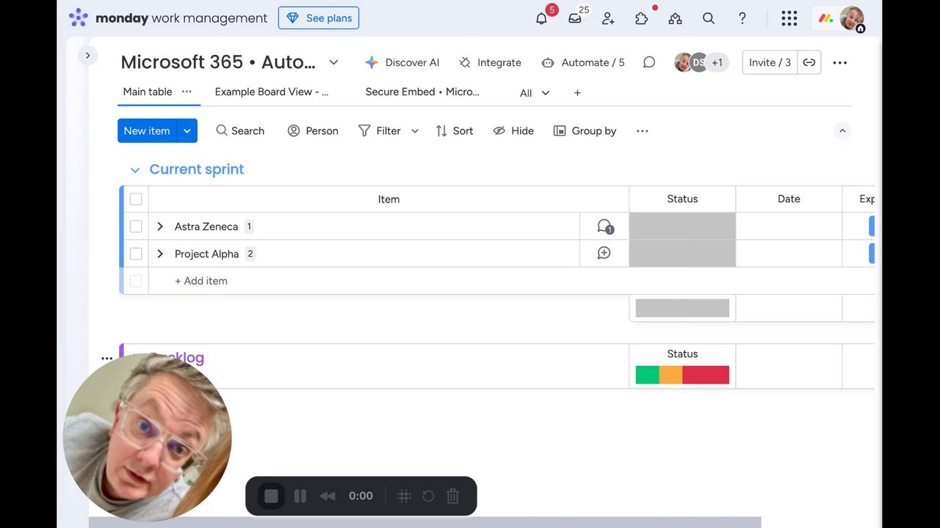Open the help question mark icon

tap(742, 18)
